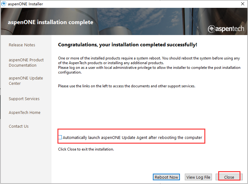Click the View Log File button

(198, 177)
